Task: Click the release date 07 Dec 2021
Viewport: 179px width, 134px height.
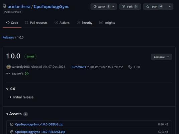Action: point(57,67)
